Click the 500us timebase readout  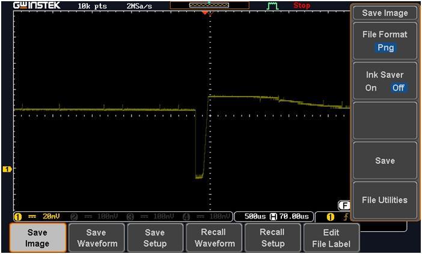[x=255, y=216]
